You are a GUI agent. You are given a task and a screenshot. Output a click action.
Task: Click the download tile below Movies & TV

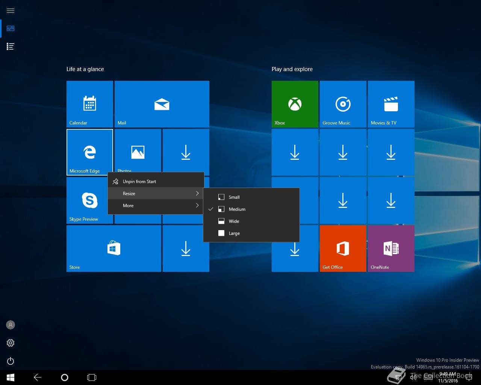391,152
